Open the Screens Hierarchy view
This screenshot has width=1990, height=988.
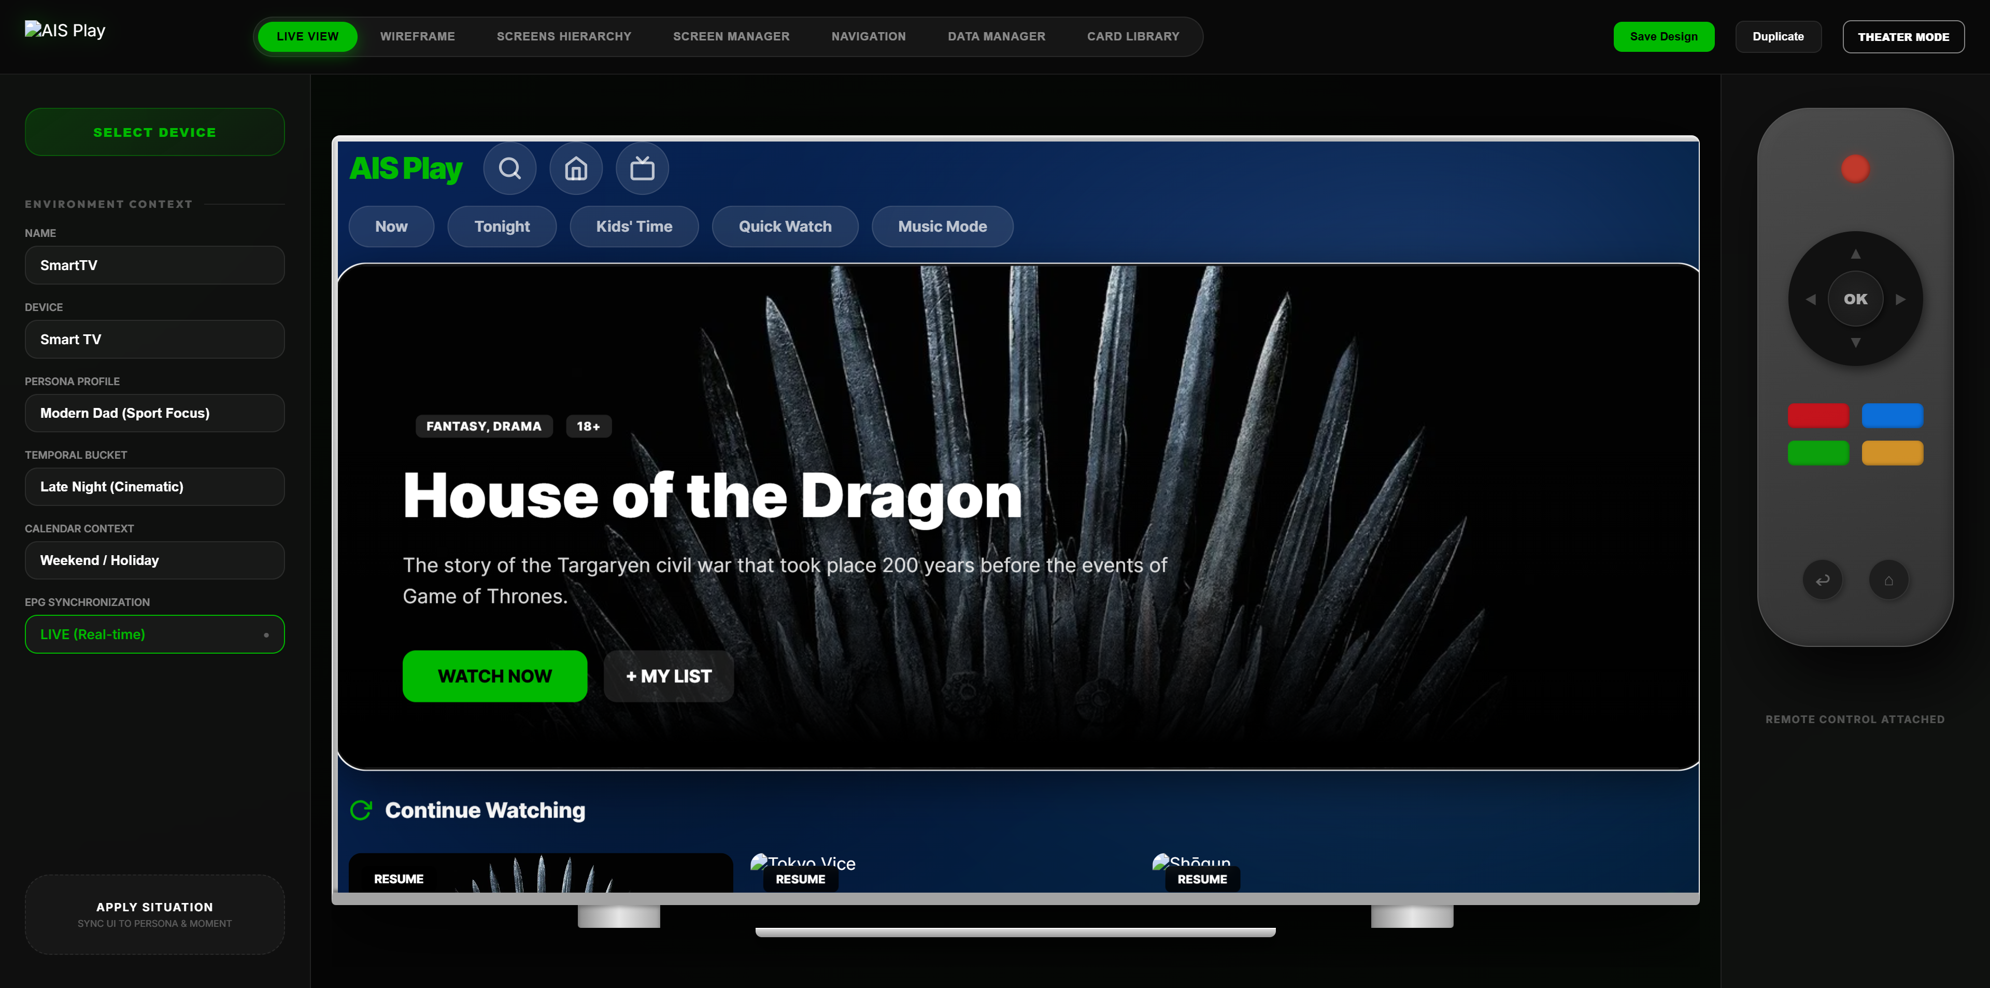(563, 36)
